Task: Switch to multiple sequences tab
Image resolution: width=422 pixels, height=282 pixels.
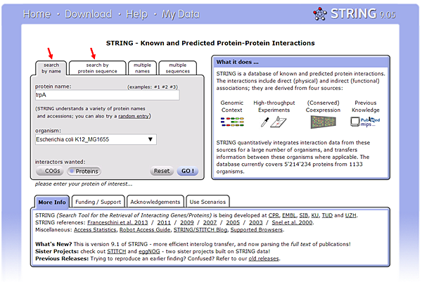Action: pyautogui.click(x=178, y=68)
